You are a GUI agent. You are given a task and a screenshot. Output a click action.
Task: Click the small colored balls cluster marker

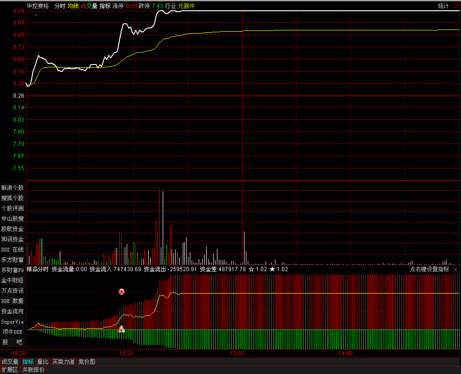tap(122, 330)
